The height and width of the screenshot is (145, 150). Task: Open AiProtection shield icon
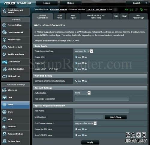pos(4,40)
